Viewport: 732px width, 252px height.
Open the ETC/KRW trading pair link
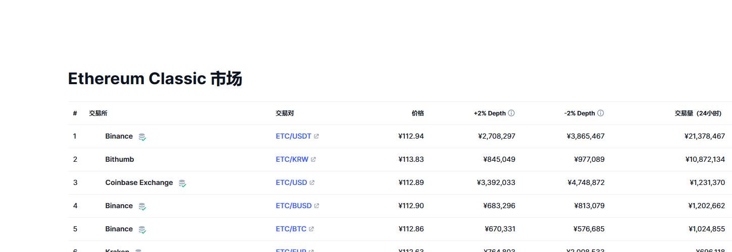tap(292, 159)
